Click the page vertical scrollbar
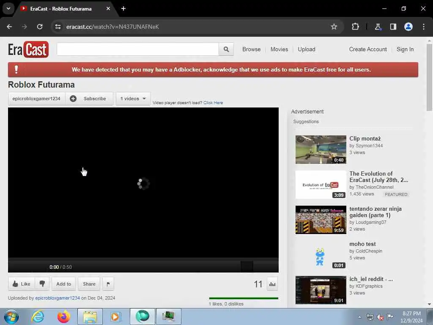 click(x=429, y=77)
